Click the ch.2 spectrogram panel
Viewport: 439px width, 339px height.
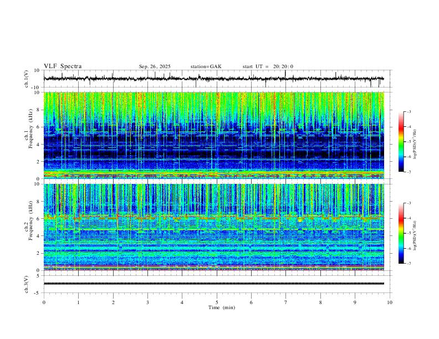tap(213, 227)
